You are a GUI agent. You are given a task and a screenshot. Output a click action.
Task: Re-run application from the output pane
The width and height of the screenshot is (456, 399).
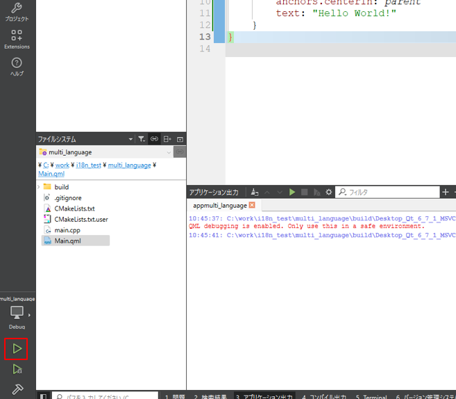click(292, 192)
